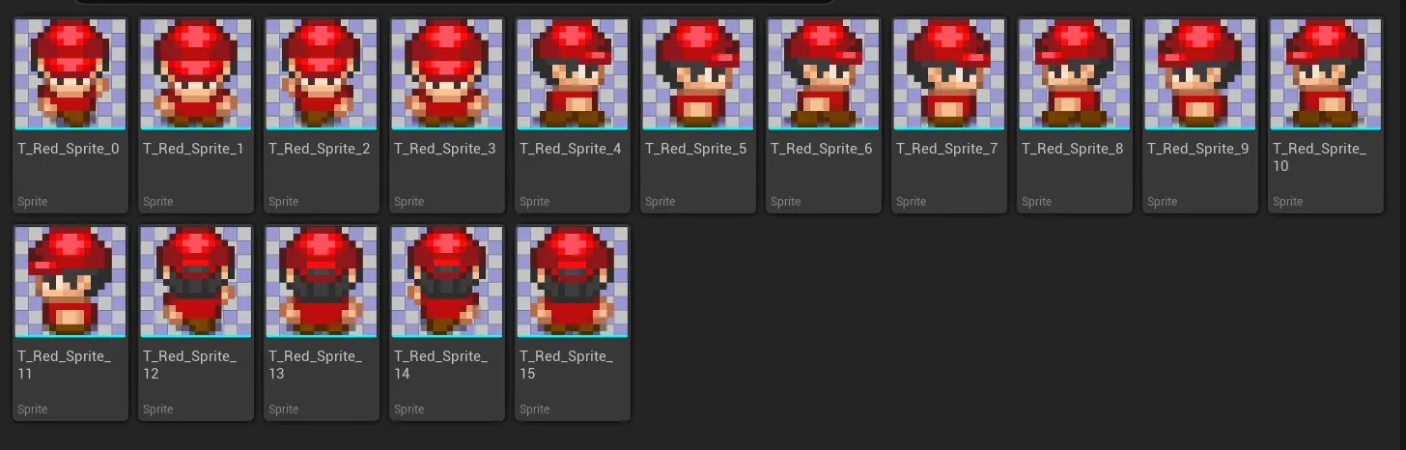Image resolution: width=1406 pixels, height=450 pixels.
Task: Click the T_Red_Sprite_6 thumbnail image
Action: pos(824,73)
